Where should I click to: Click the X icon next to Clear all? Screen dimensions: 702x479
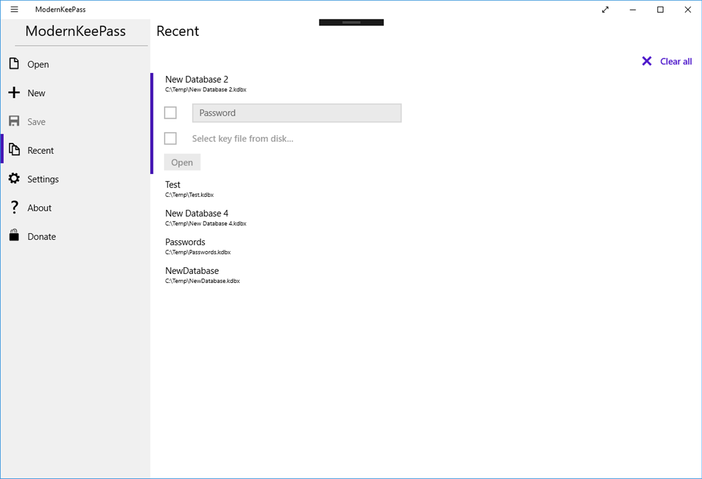(647, 61)
